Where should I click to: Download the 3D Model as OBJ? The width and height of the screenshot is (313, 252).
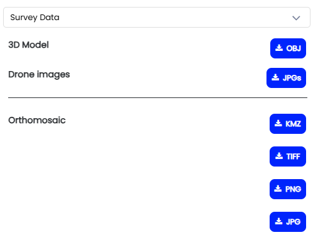point(288,48)
